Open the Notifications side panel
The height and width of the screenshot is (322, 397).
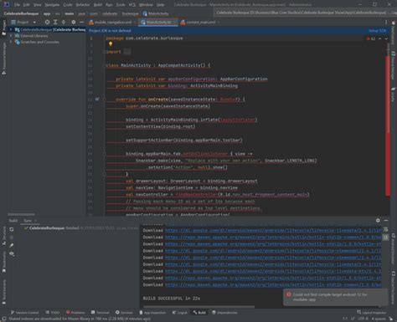393,33
